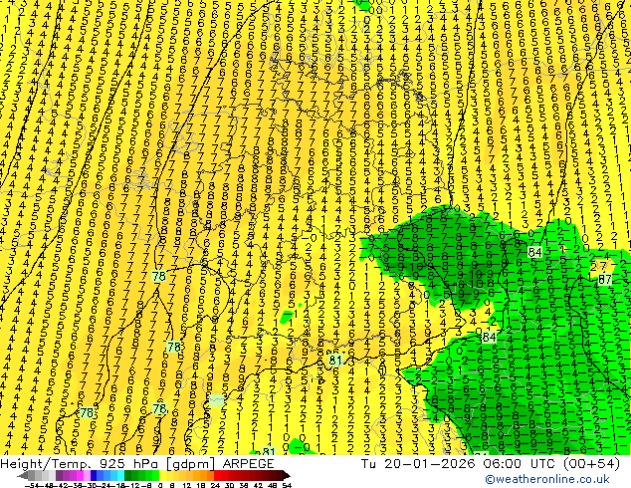
Task: Pick the dark purple legend swatch above -42
Action: 59,475
